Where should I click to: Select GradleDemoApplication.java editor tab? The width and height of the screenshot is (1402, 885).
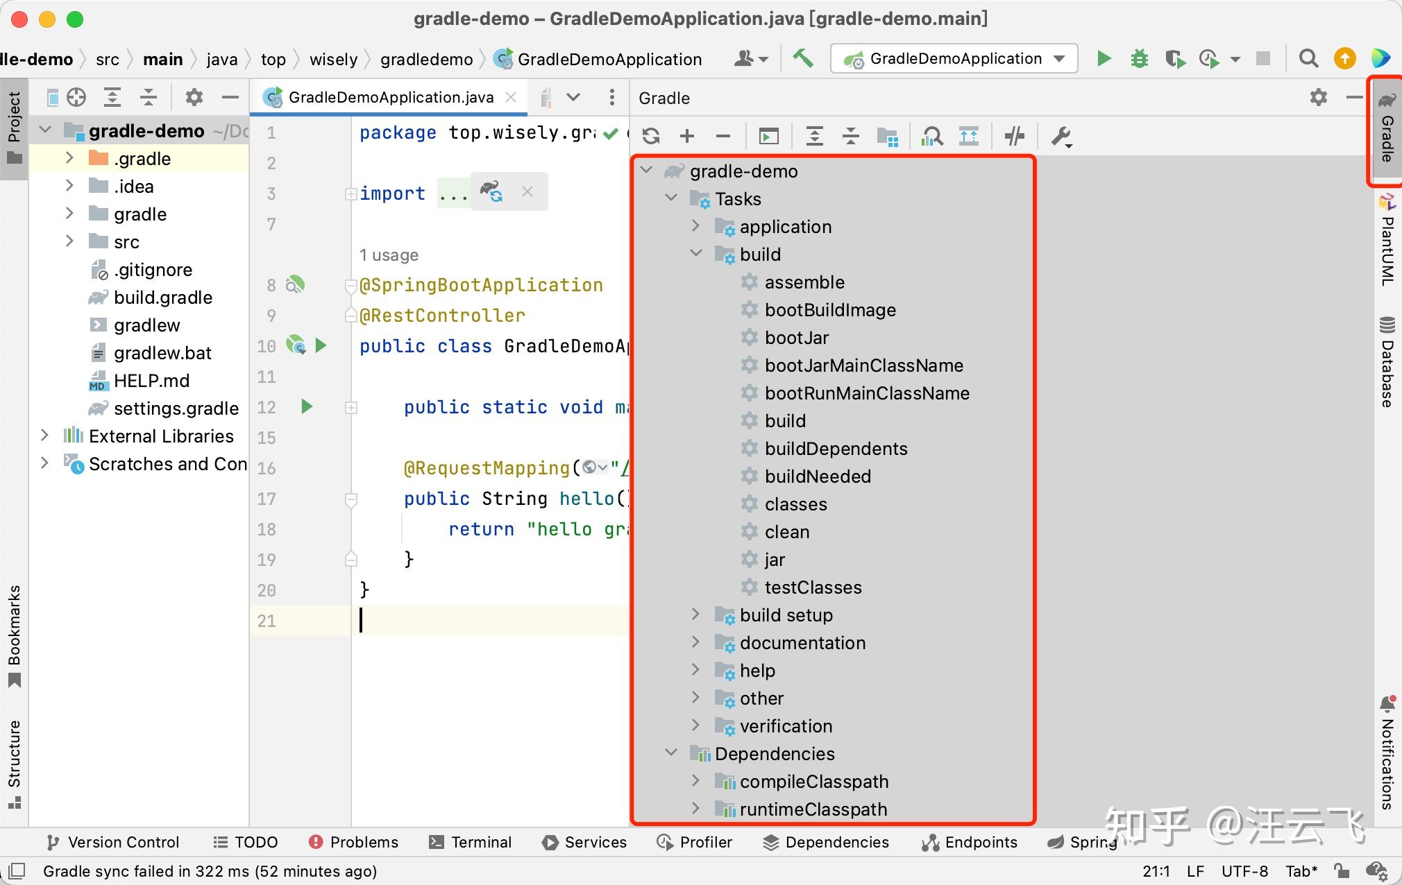(x=390, y=98)
